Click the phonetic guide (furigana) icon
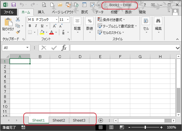 coord(63,32)
